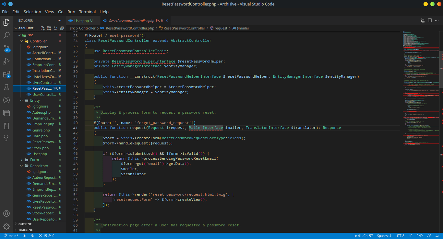Open the Run and Debug view
This screenshot has width=443, height=239.
click(6, 61)
